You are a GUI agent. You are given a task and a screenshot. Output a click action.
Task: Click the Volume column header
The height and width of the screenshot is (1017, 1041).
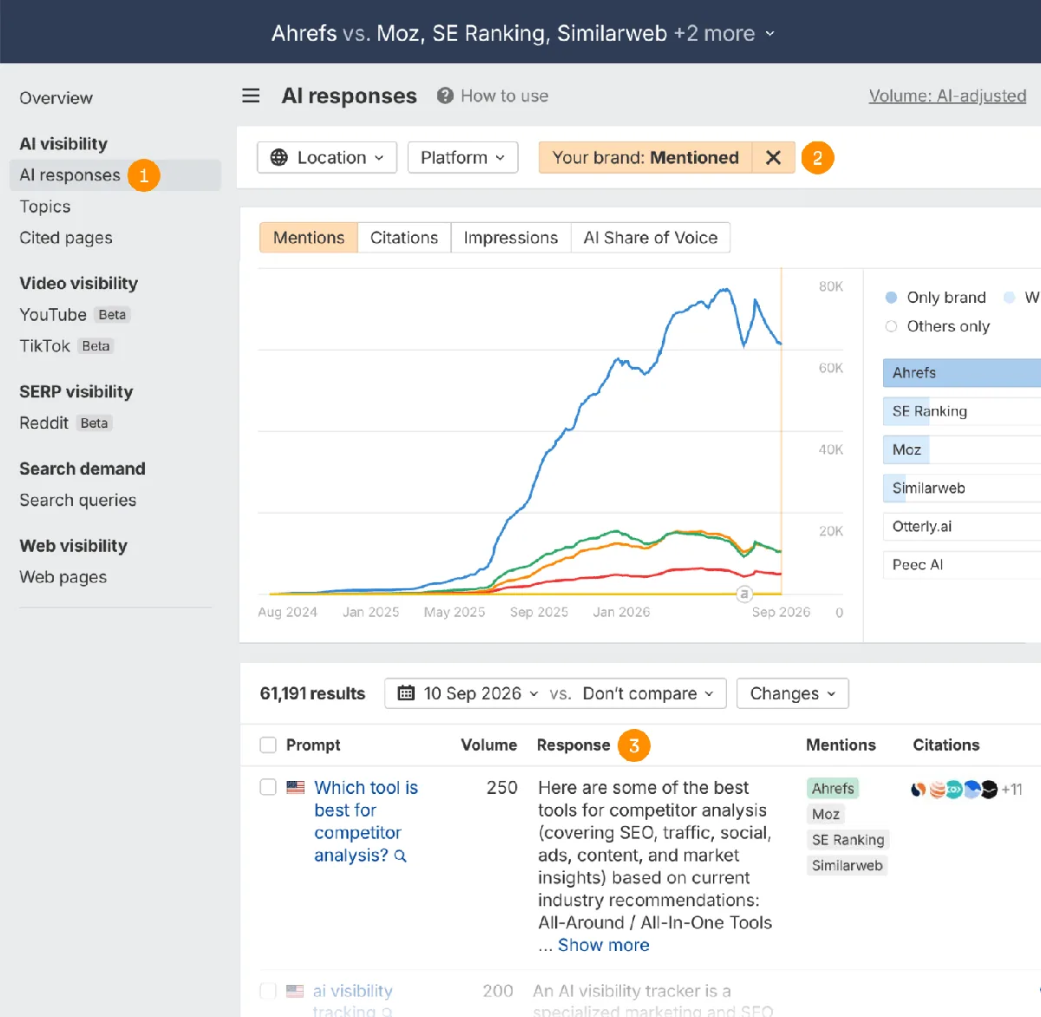[x=489, y=745]
